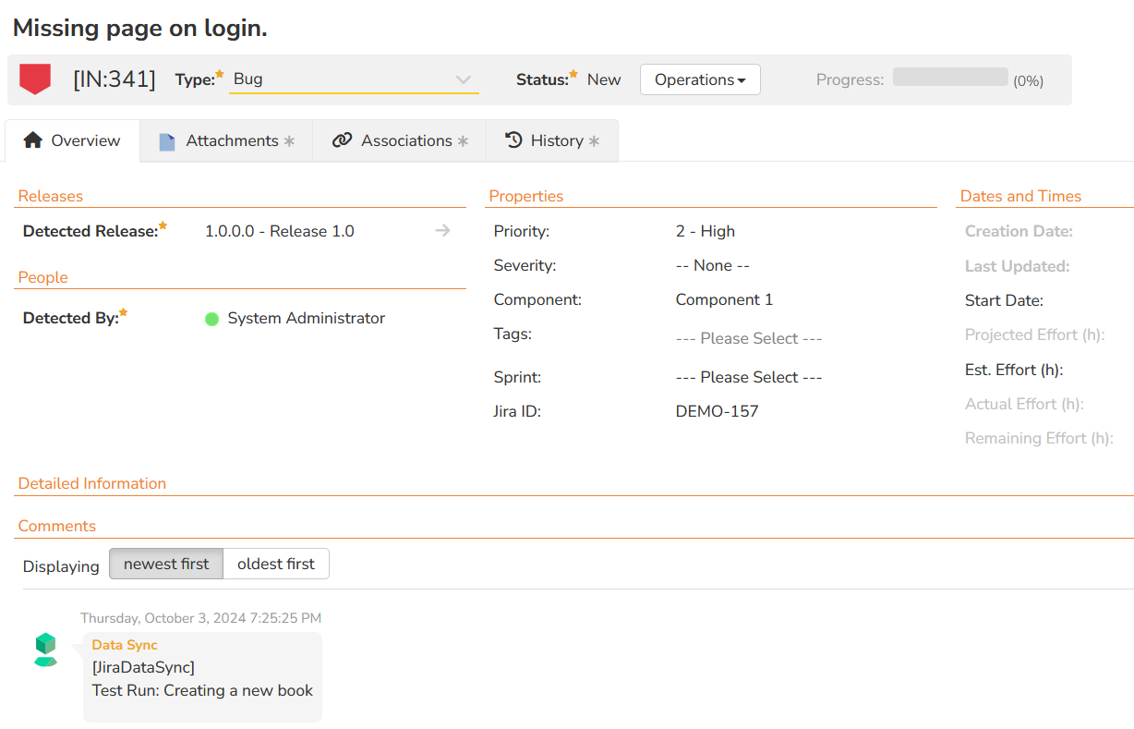This screenshot has height=729, width=1134.
Task: Click the green status dot by System Administrator
Action: 211,319
